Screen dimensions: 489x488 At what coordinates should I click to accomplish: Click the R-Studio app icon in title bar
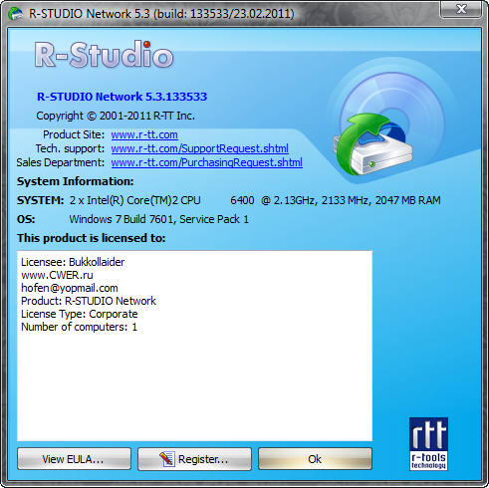[16, 14]
